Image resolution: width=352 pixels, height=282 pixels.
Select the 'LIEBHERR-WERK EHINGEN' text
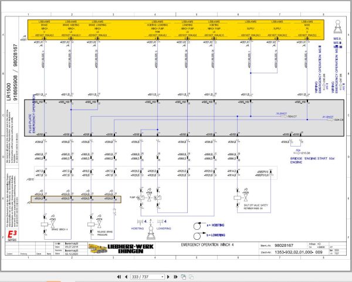(x=131, y=249)
